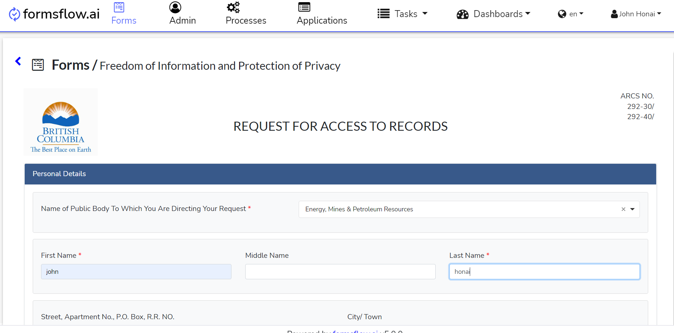Screen dimensions: 674x333
Task: Click the Processes gears icon
Action: coord(233,7)
